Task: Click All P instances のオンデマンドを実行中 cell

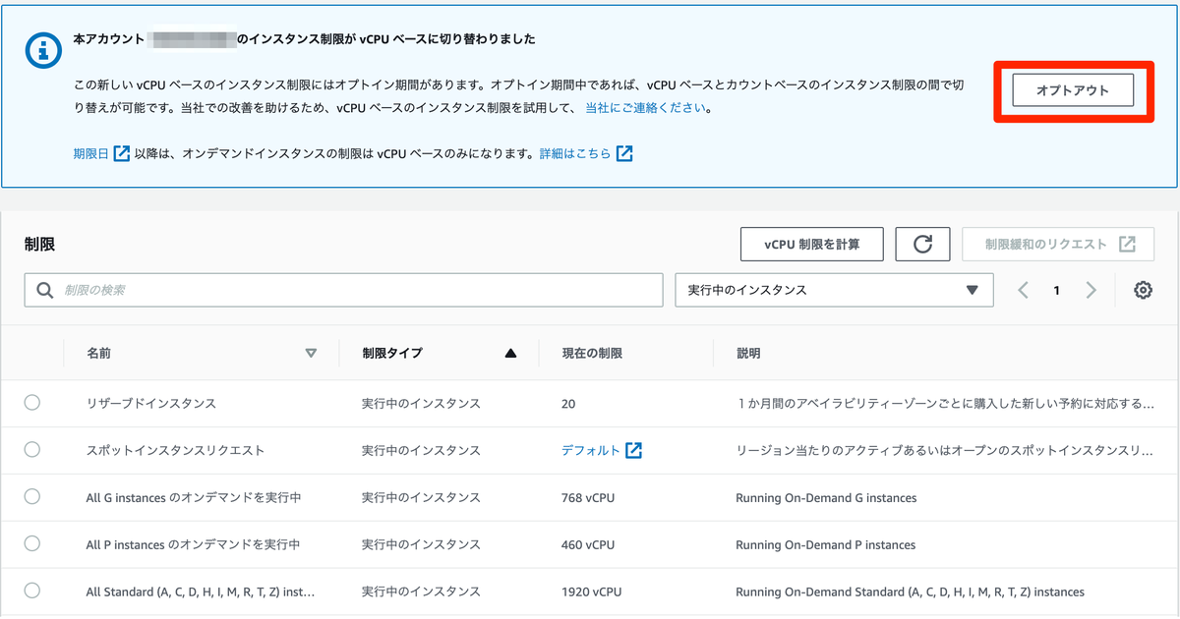Action: [x=193, y=545]
